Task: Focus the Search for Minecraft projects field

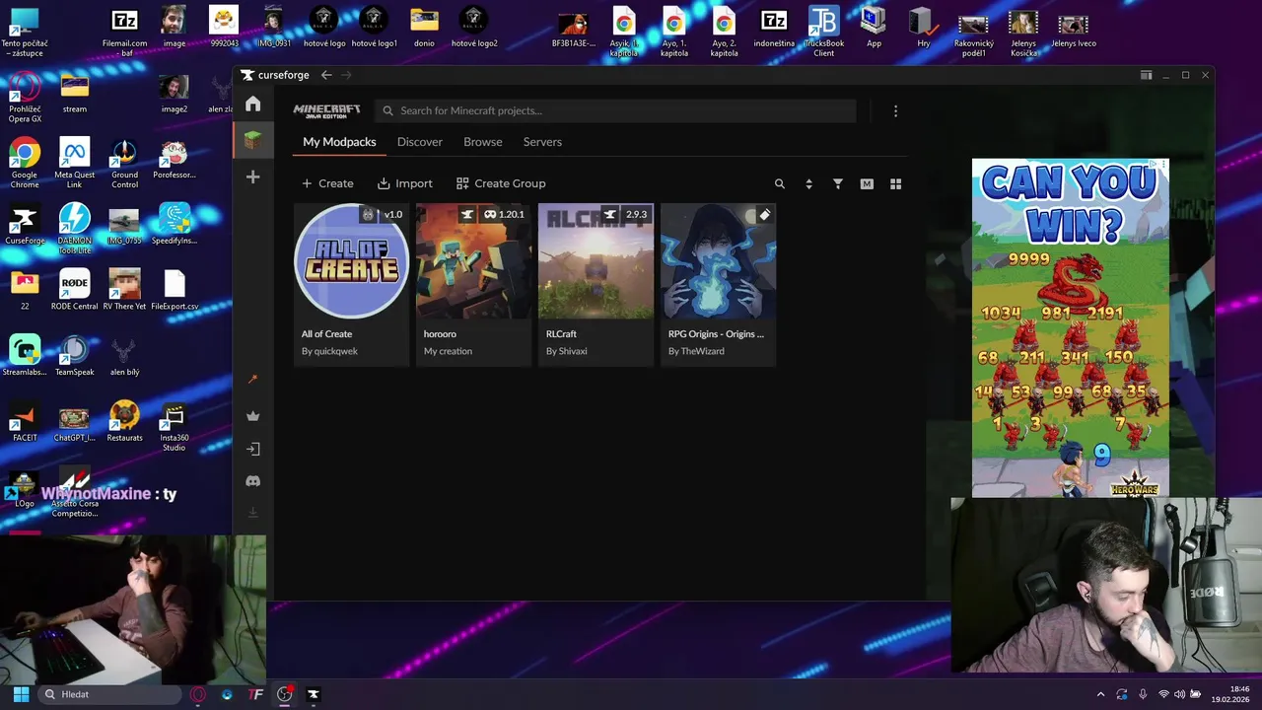Action: click(615, 111)
